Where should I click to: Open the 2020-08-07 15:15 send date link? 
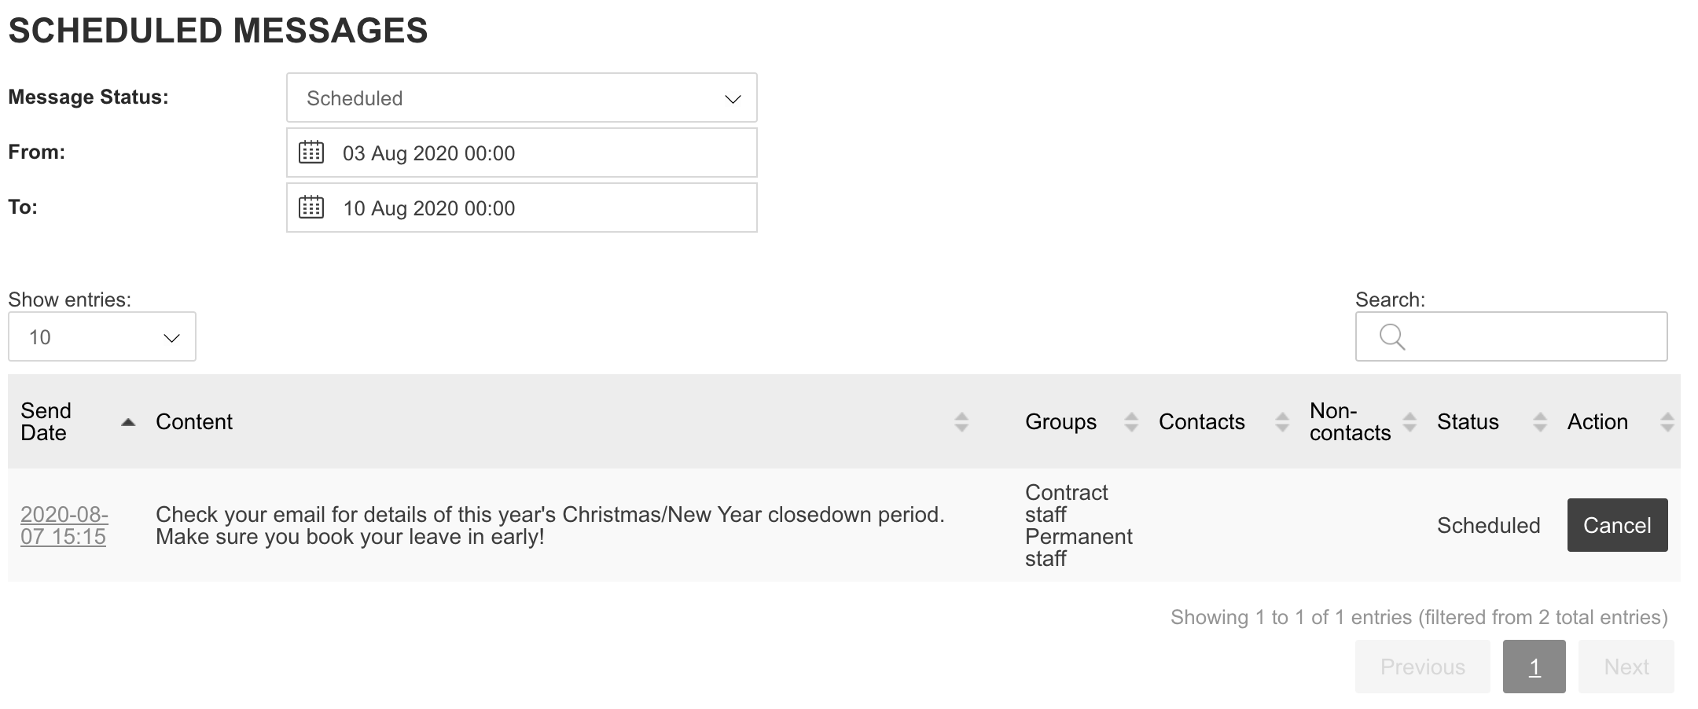coord(64,525)
